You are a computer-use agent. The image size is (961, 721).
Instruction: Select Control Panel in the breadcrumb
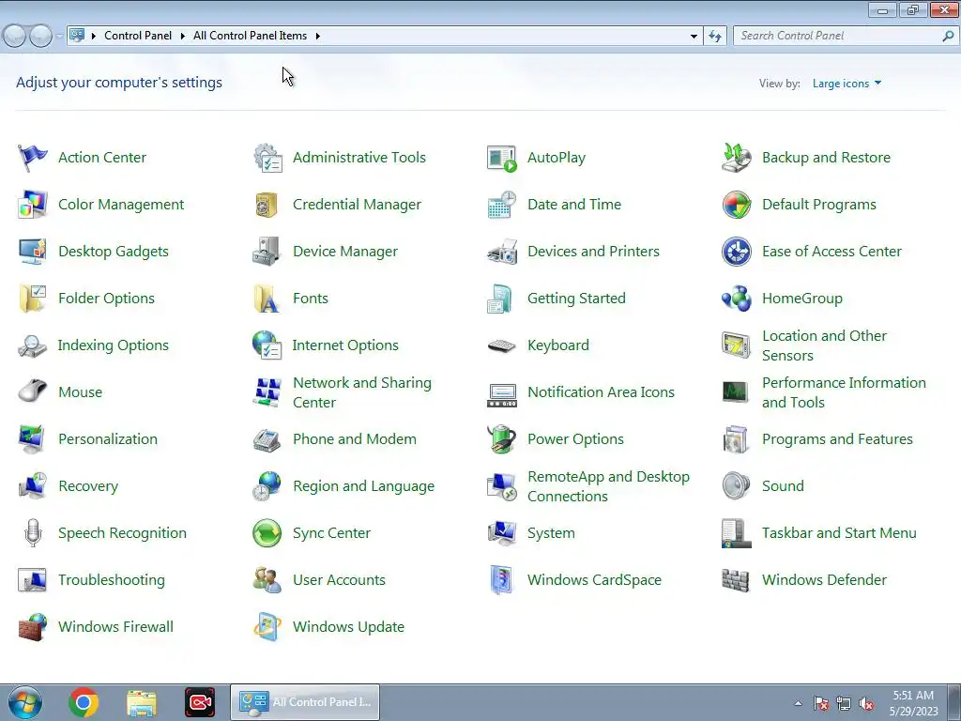pos(138,36)
